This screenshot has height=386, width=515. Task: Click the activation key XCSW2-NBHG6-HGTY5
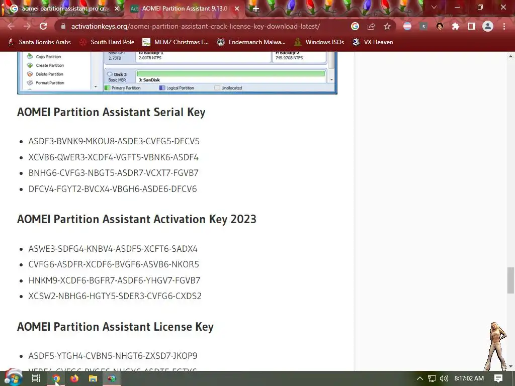(x=115, y=296)
